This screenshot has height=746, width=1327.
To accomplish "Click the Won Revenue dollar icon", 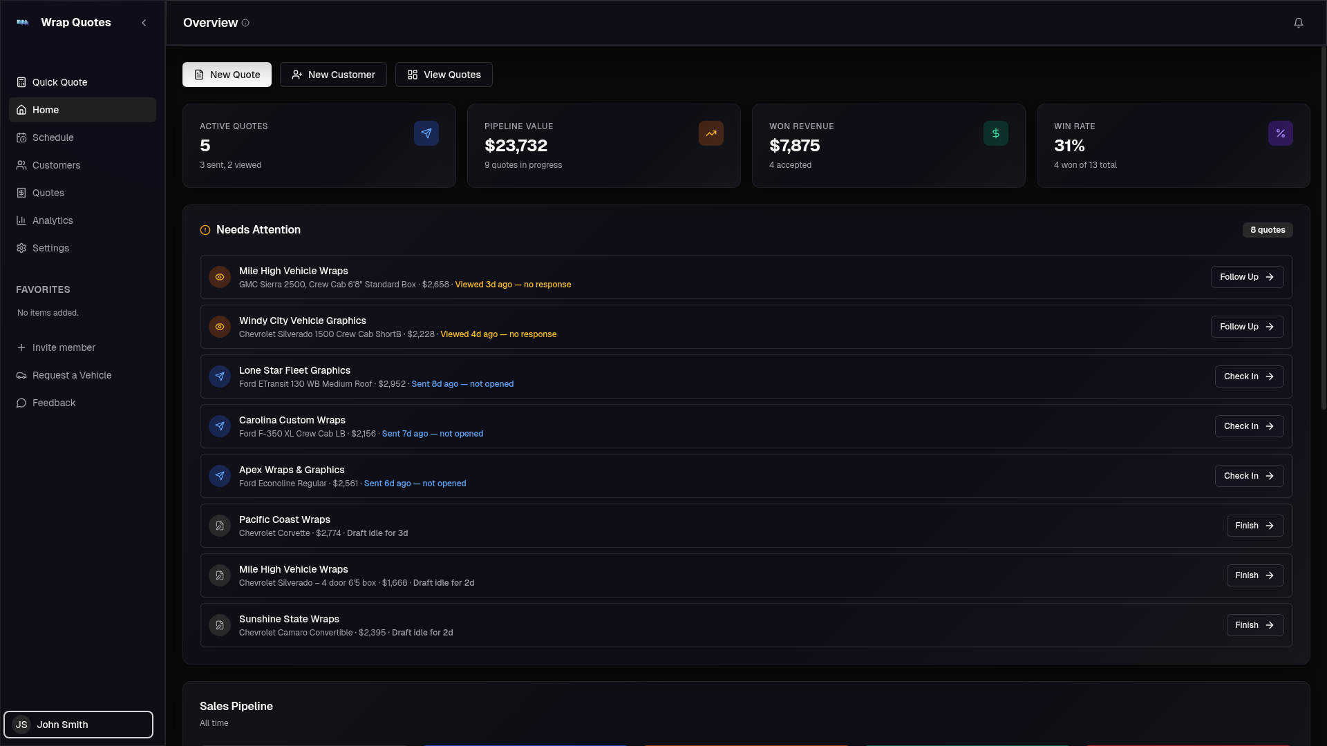I will [x=995, y=133].
